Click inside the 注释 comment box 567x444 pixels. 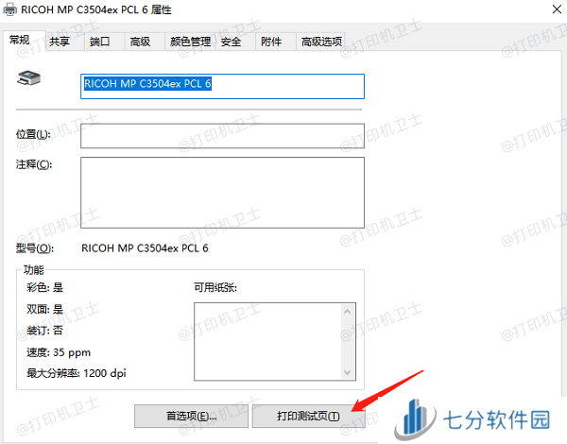pyautogui.click(x=221, y=193)
